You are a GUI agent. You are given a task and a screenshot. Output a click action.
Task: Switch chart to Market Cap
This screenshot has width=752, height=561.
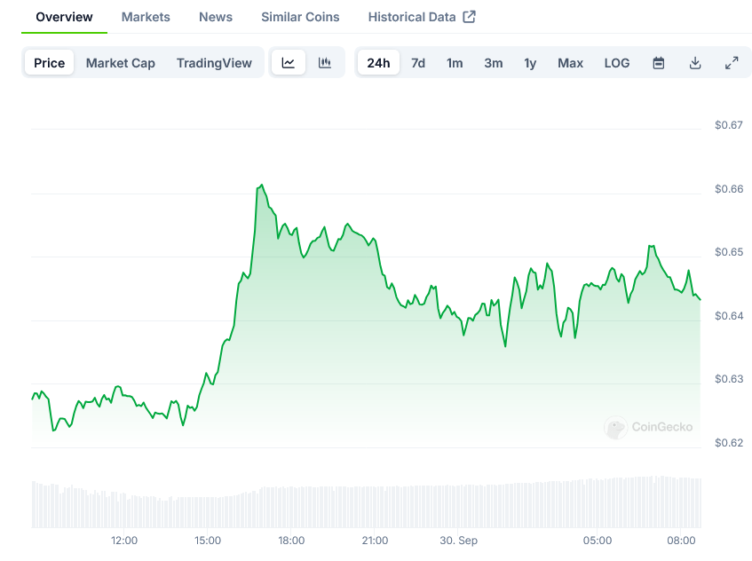point(121,63)
